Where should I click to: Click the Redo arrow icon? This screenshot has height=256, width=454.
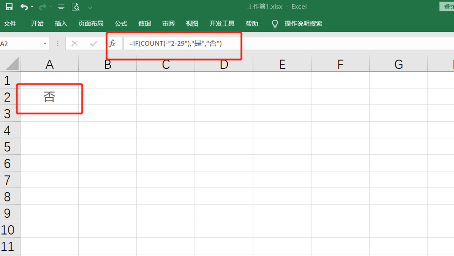[42, 7]
